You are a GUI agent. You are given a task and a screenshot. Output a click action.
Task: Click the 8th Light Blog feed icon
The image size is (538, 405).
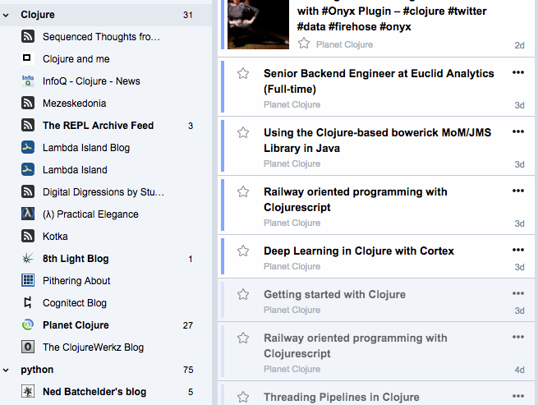[x=27, y=259]
